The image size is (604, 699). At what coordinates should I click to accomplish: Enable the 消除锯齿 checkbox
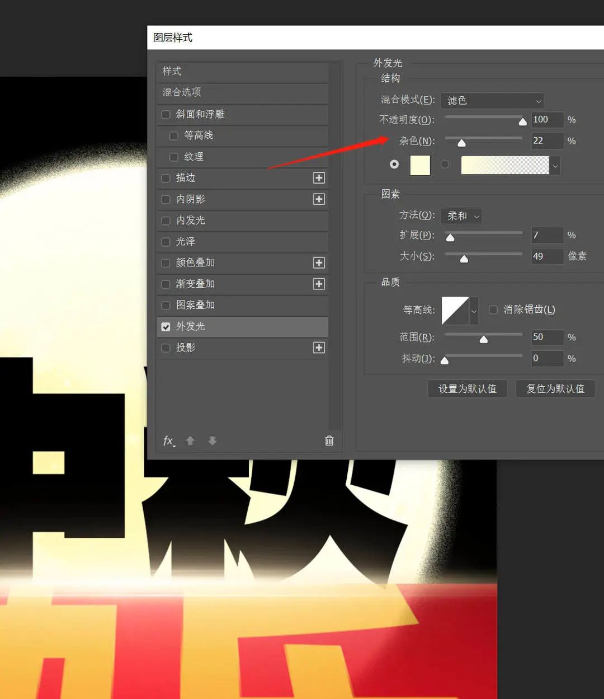pyautogui.click(x=493, y=310)
